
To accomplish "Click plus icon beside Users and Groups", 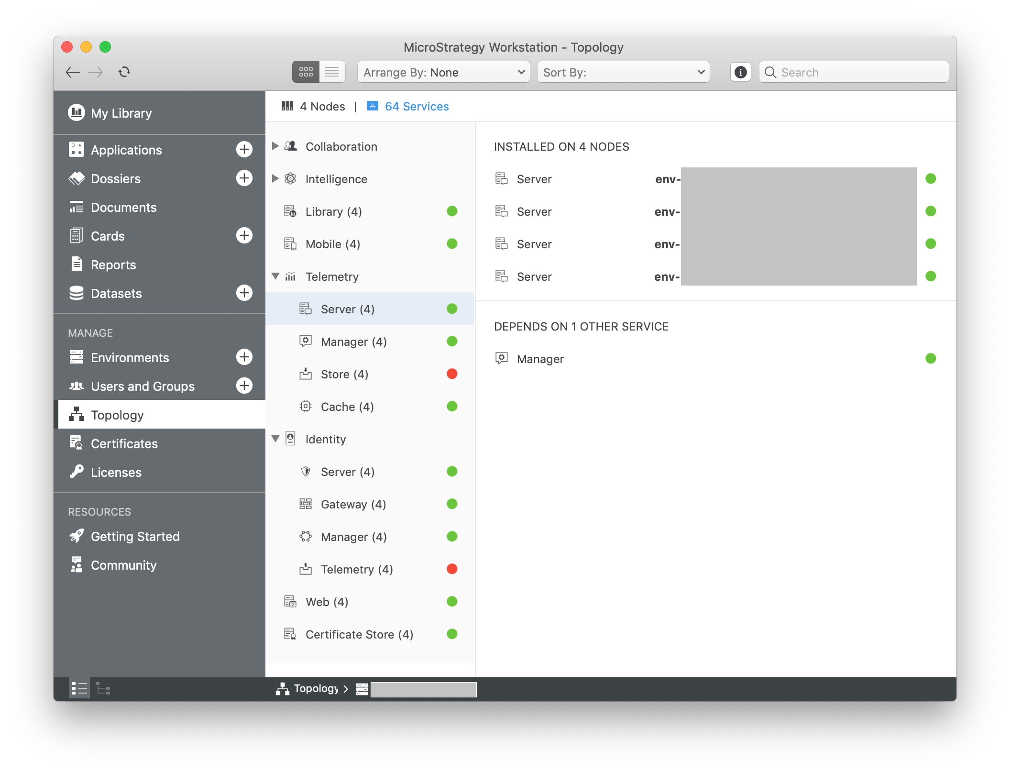I will tap(244, 386).
